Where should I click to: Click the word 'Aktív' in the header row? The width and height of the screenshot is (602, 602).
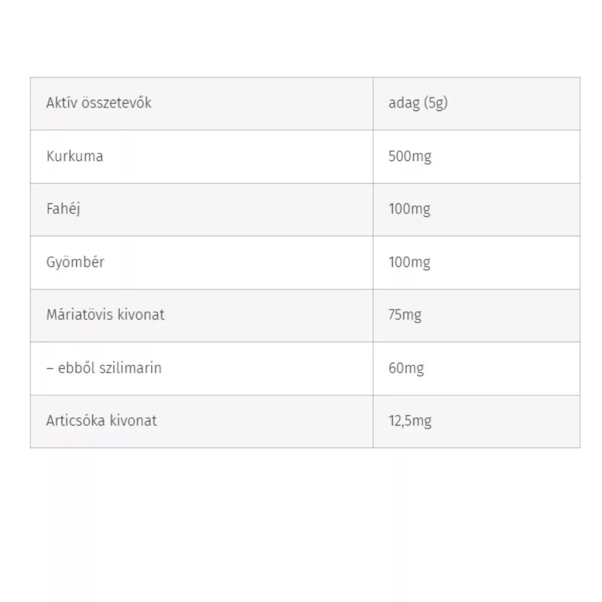tap(61, 103)
